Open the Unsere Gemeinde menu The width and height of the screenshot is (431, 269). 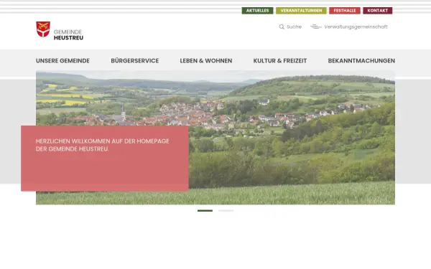coord(62,61)
